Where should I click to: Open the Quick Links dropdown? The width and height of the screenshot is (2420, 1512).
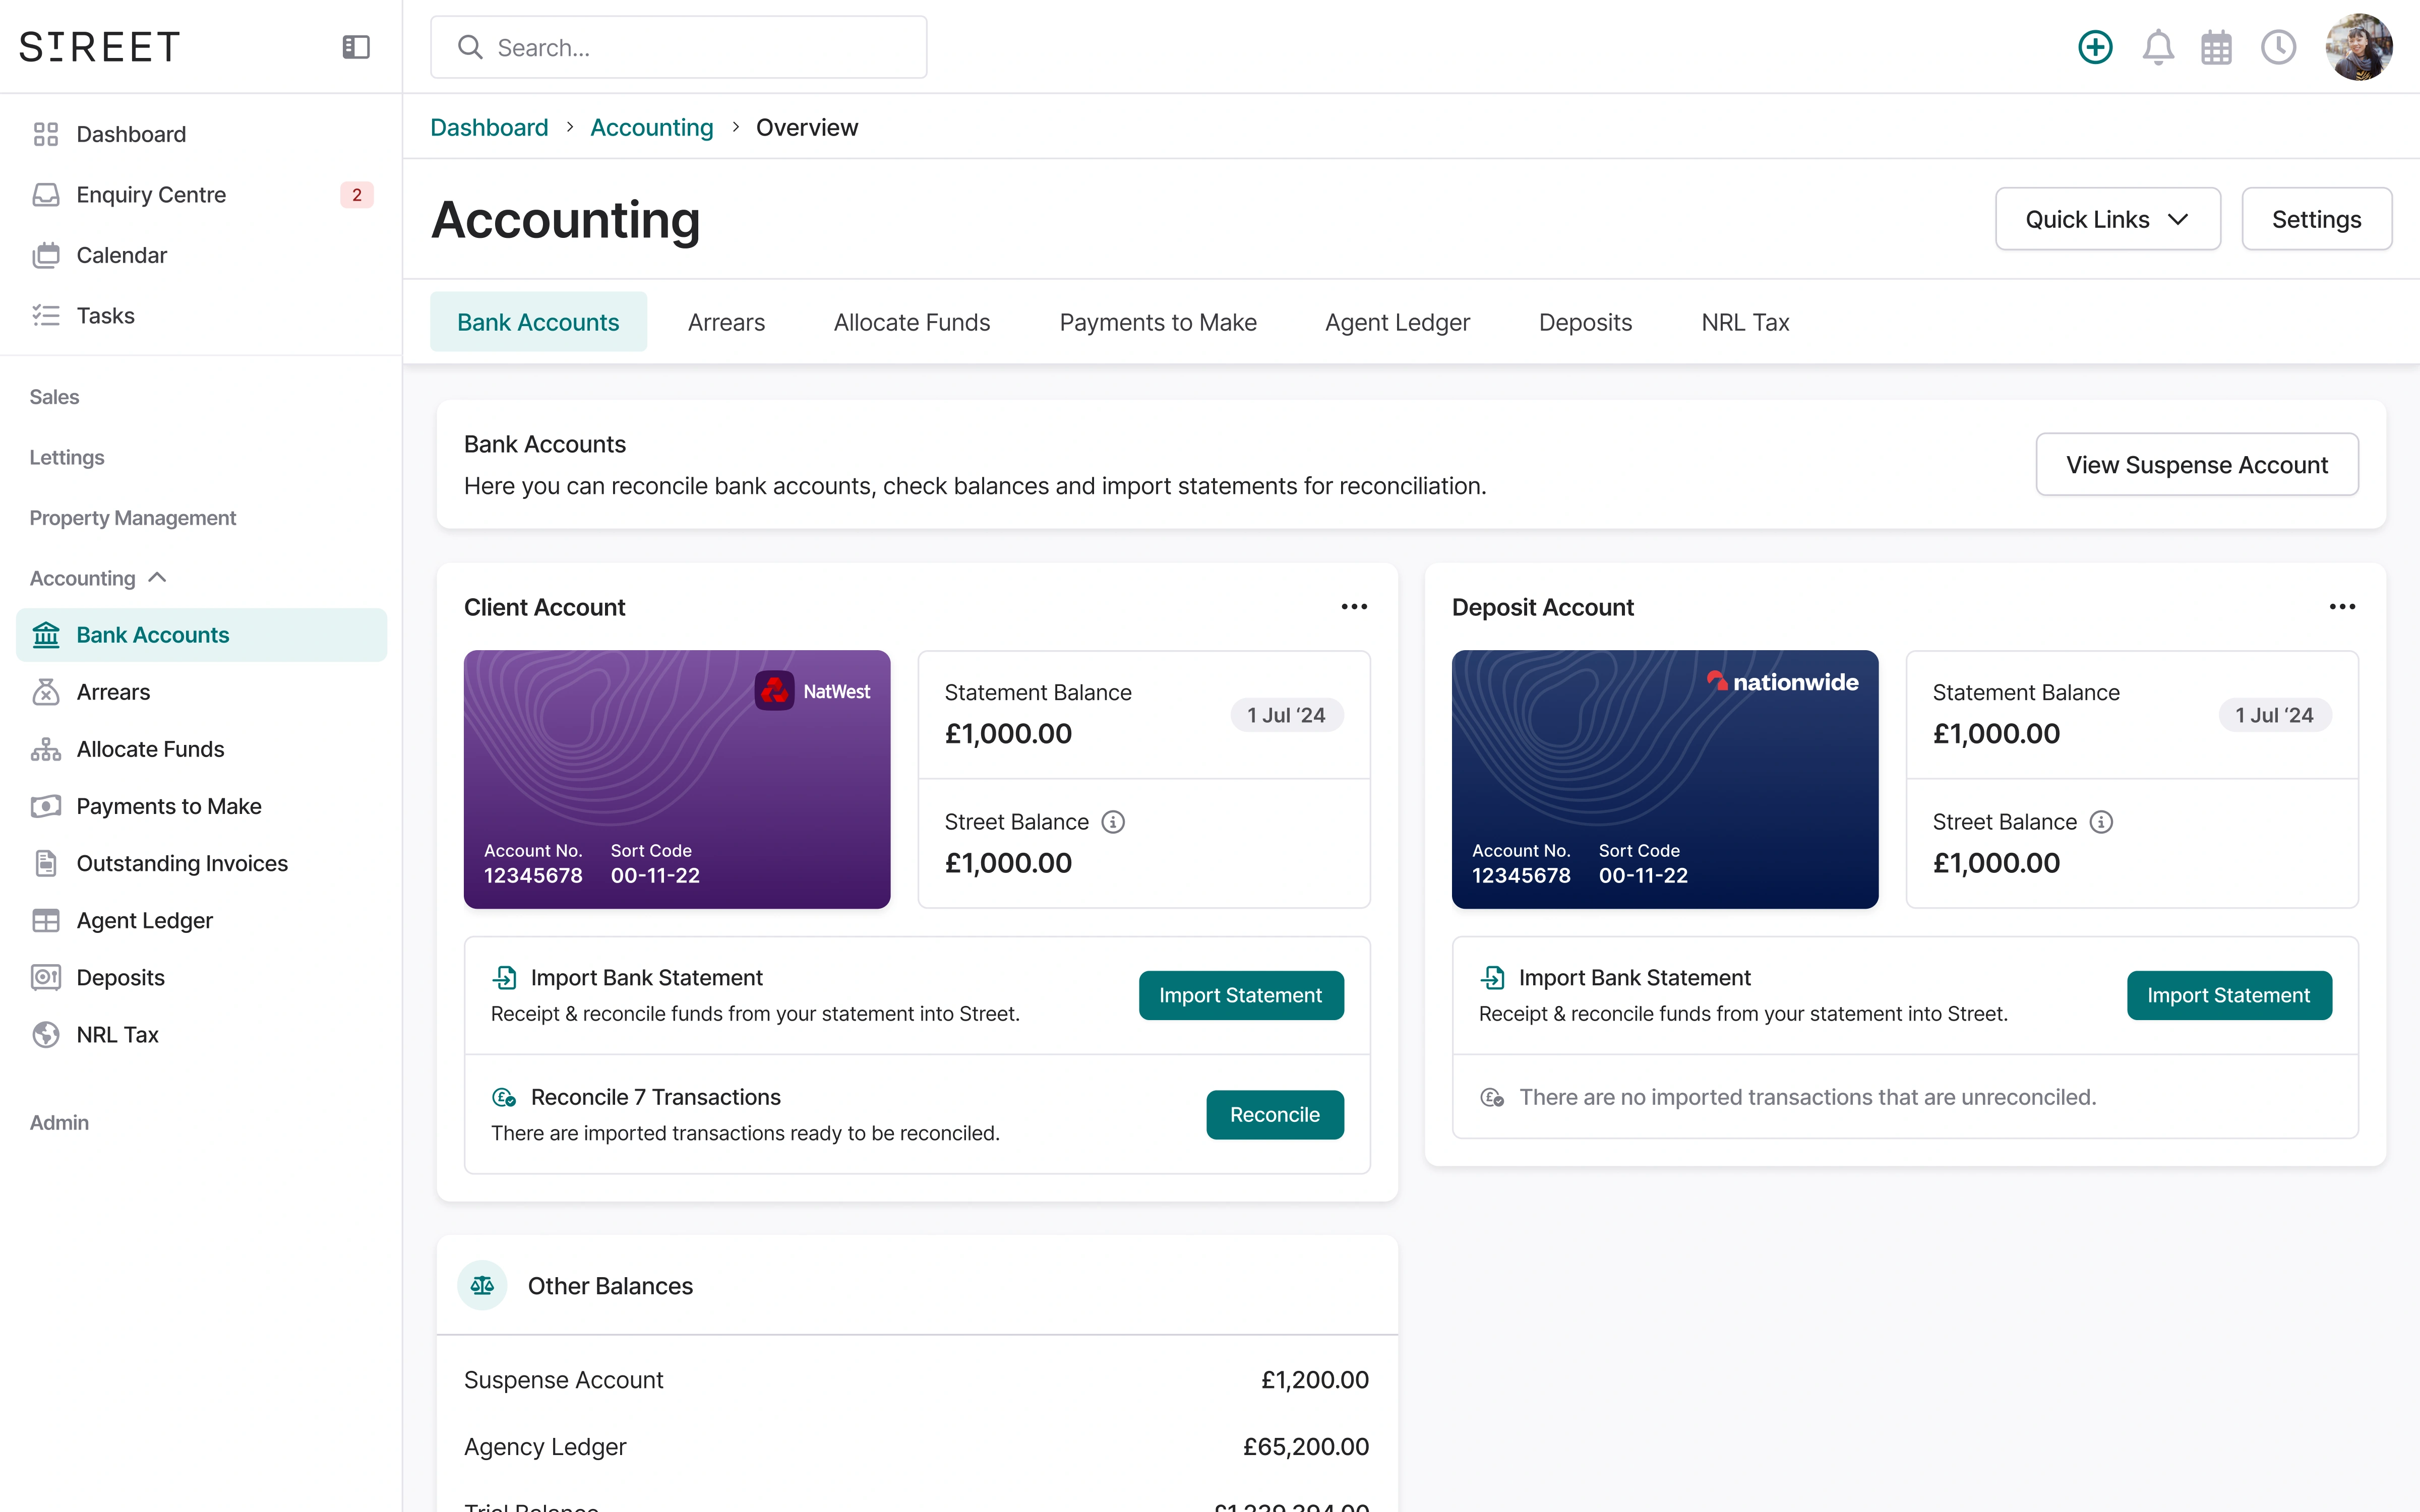point(2107,218)
